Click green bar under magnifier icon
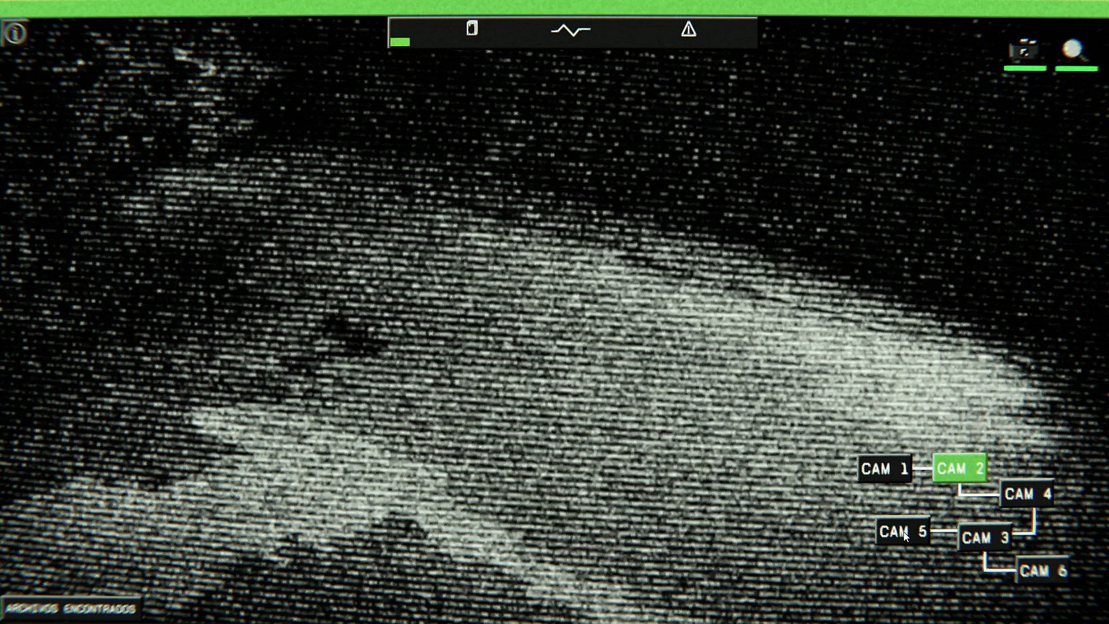The height and width of the screenshot is (624, 1109). 1076,69
